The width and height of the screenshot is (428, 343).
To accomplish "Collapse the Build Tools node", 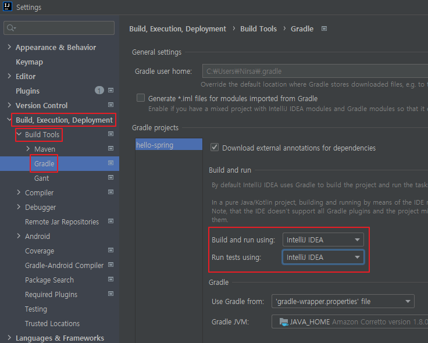I will [x=19, y=134].
